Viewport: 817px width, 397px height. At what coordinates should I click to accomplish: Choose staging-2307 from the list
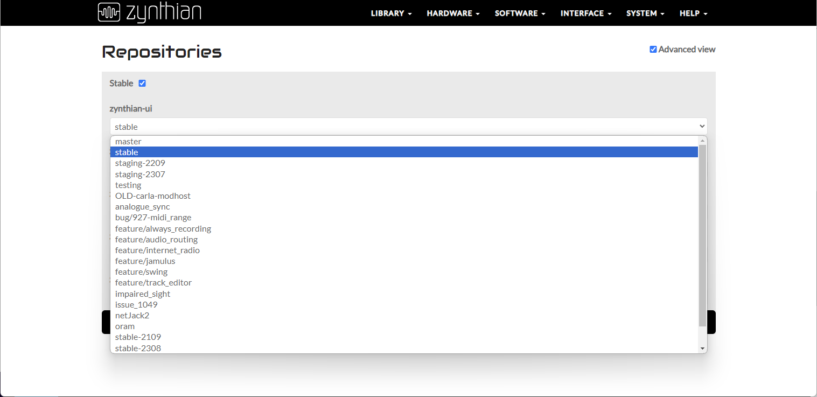point(404,175)
